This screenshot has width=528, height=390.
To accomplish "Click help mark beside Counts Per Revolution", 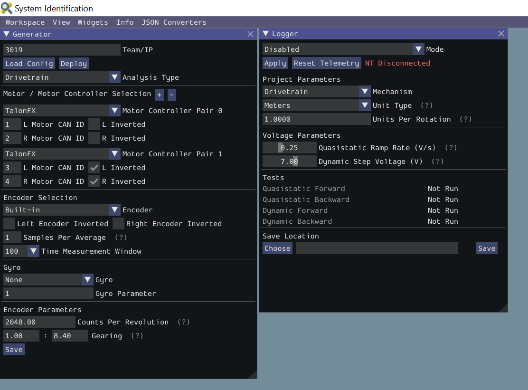I will click(x=184, y=322).
